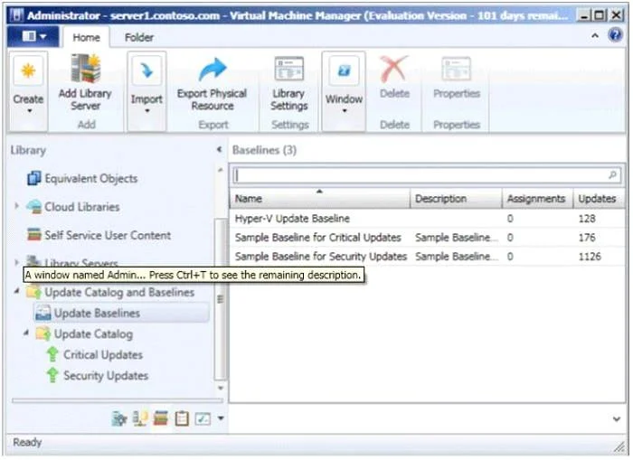Open the Settings workspace icon
The height and width of the screenshot is (460, 633).
[203, 418]
